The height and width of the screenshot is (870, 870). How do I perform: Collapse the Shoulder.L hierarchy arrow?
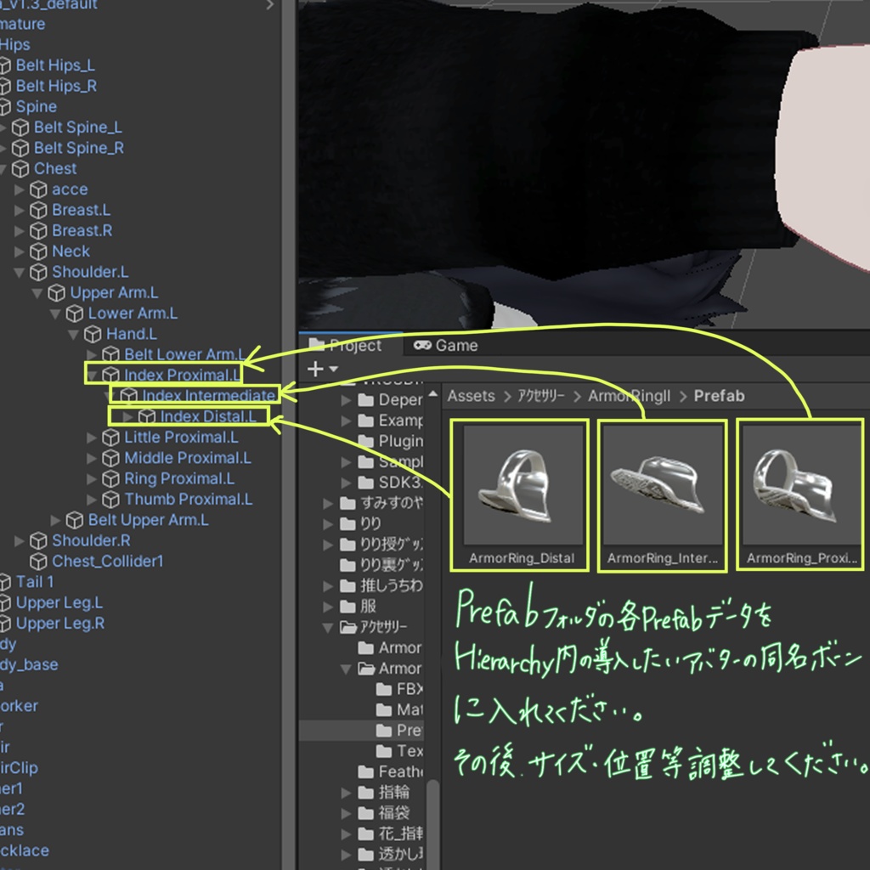pyautogui.click(x=20, y=272)
